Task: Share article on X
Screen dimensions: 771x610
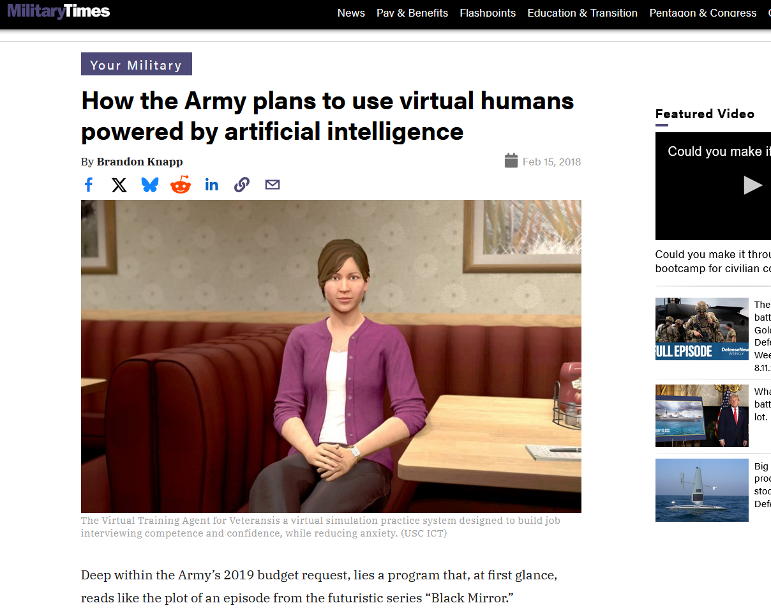Action: click(119, 185)
